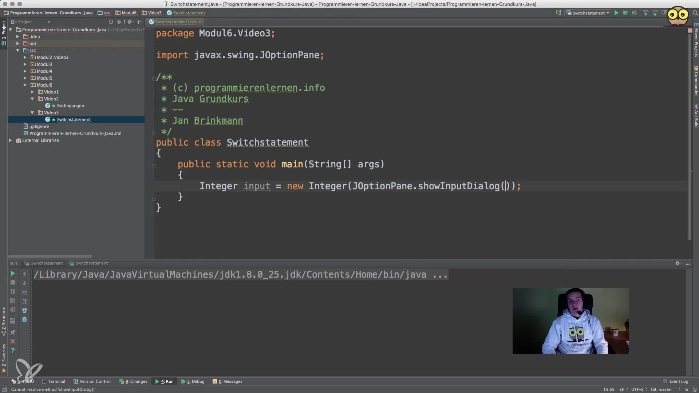This screenshot has width=699, height=393.
Task: Toggle the 2: Favorites tool window
Action: 4,358
